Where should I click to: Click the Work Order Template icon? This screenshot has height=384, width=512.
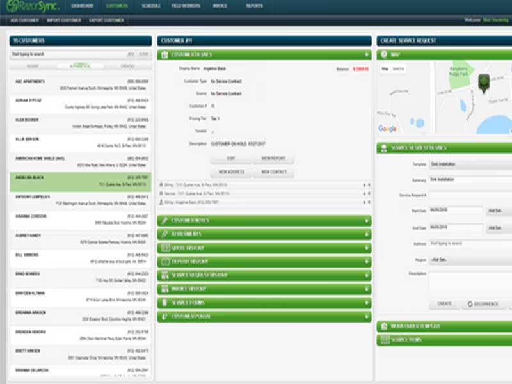(385, 326)
